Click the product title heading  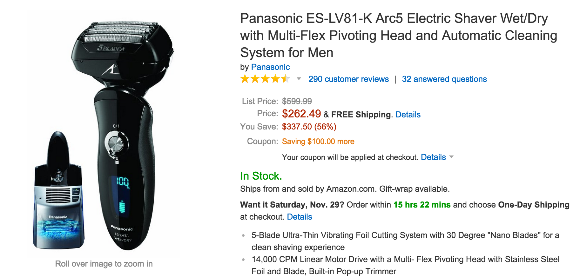[398, 36]
